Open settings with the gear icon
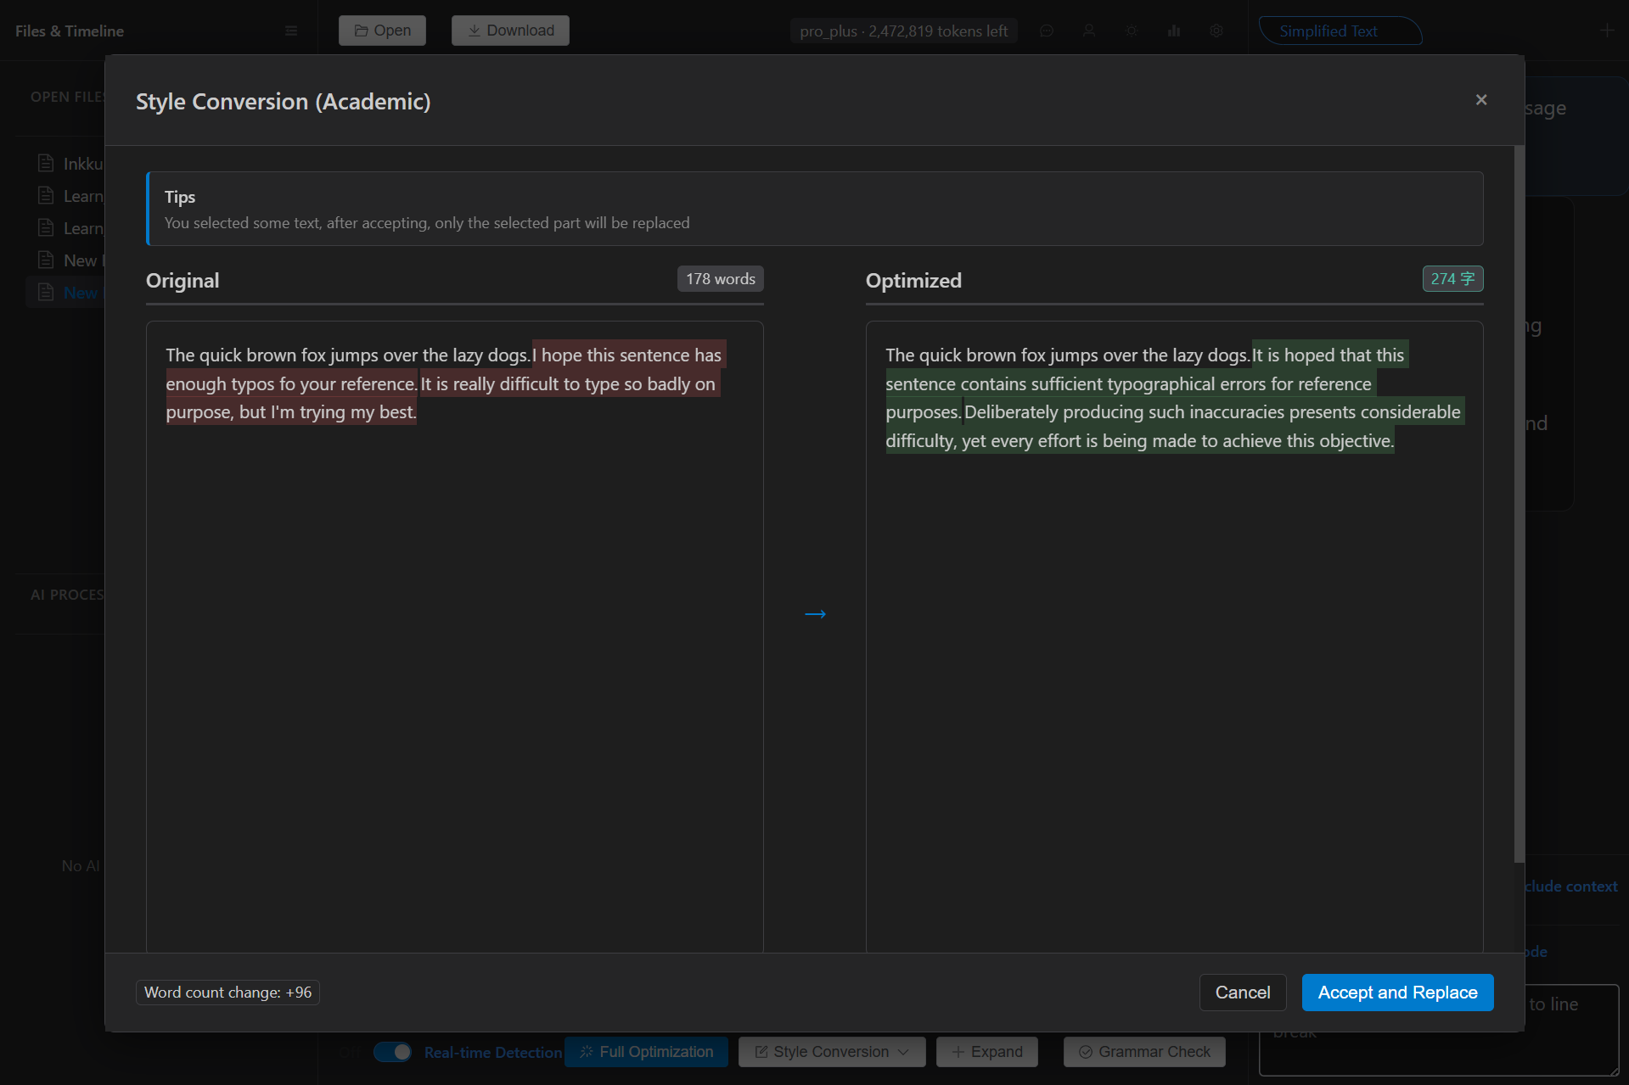This screenshot has width=1629, height=1085. (x=1216, y=31)
